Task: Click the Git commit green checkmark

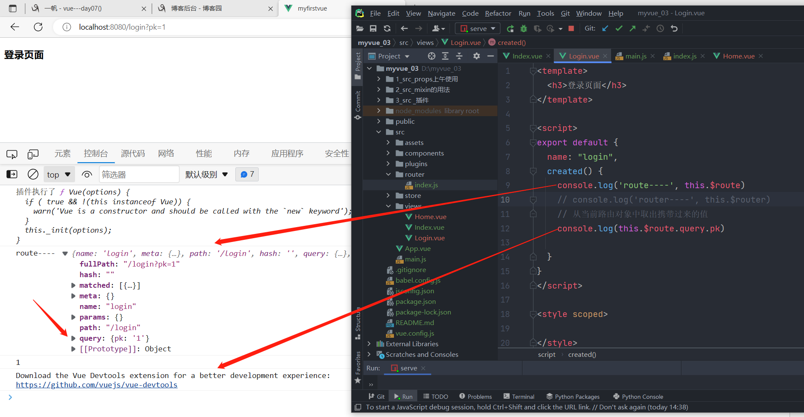Action: [x=619, y=28]
